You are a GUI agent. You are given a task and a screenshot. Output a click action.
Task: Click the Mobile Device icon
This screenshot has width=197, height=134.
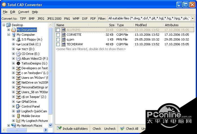click(18, 116)
